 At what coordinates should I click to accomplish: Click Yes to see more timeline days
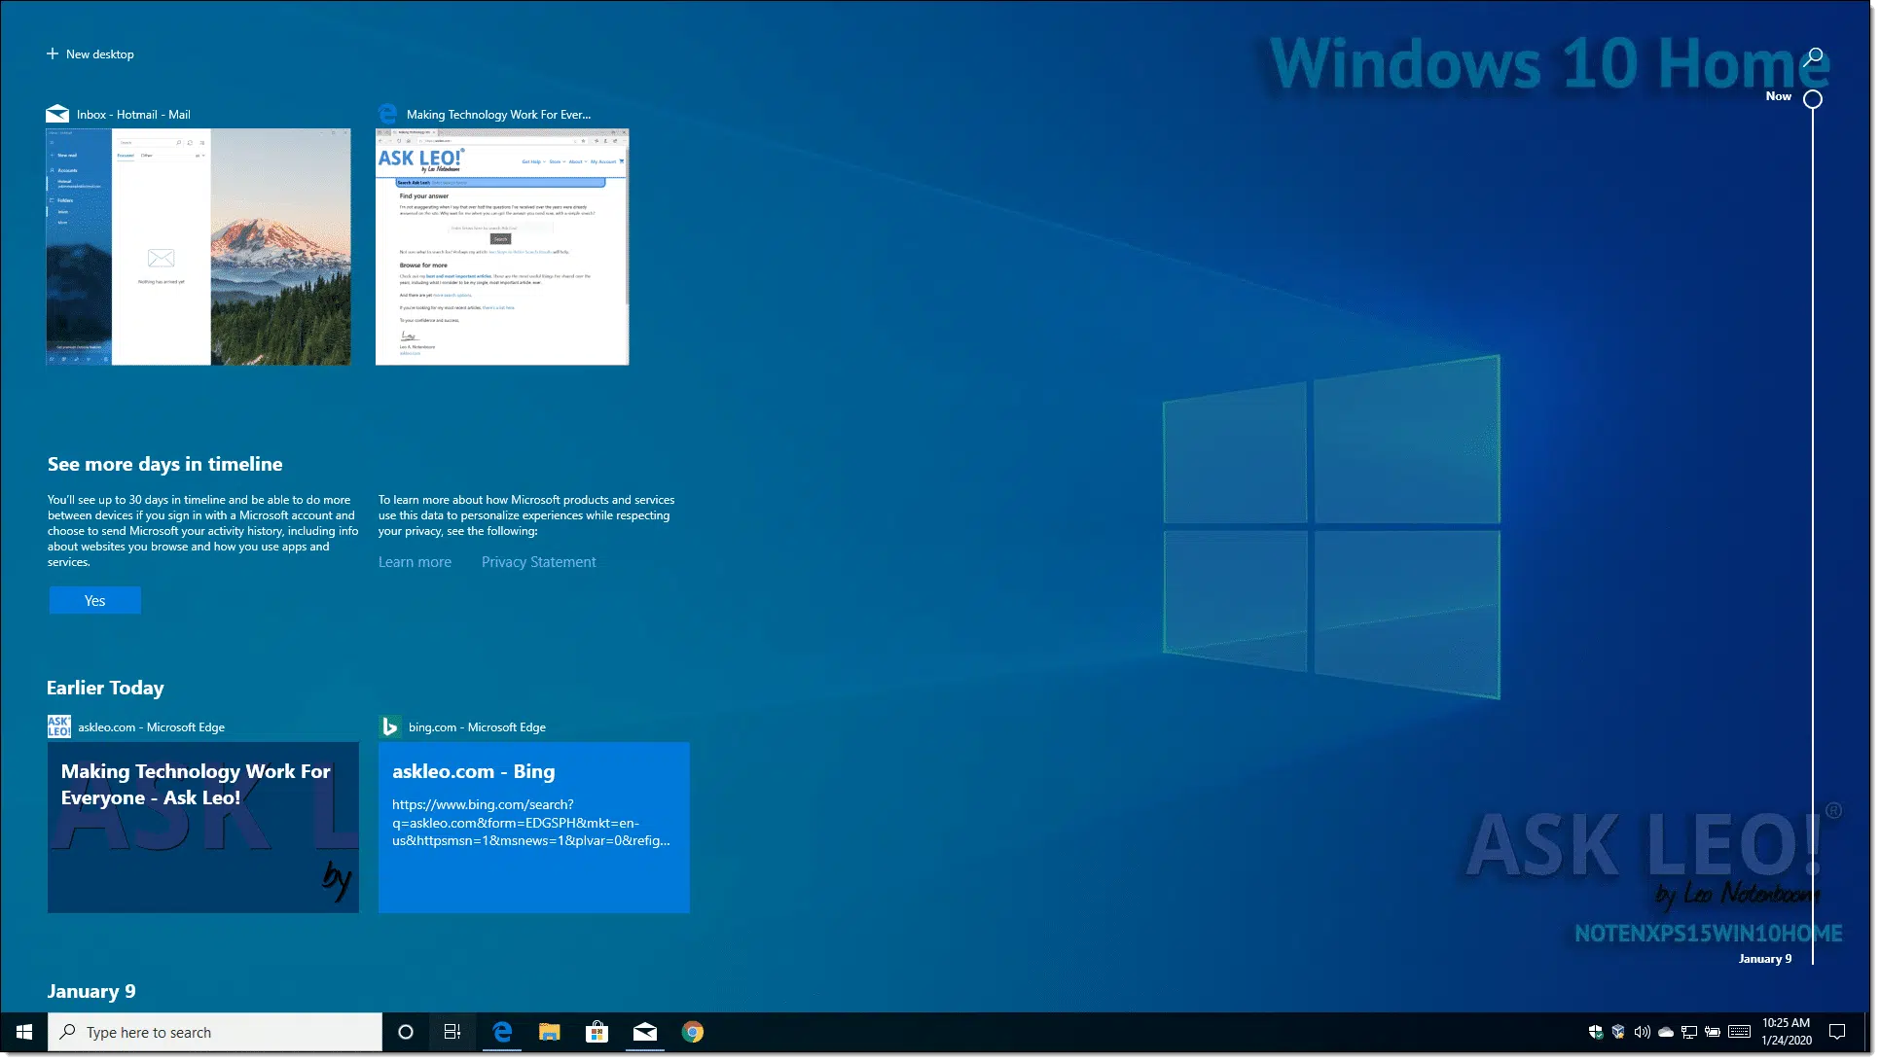(94, 601)
